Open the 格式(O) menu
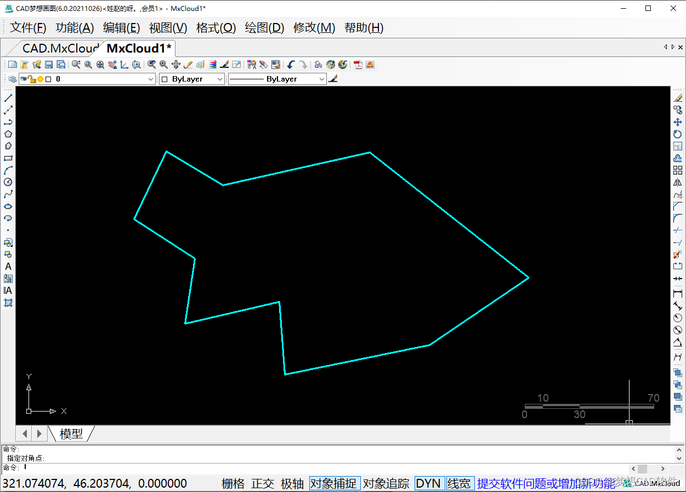Screen dimensions: 686x492 coord(216,28)
